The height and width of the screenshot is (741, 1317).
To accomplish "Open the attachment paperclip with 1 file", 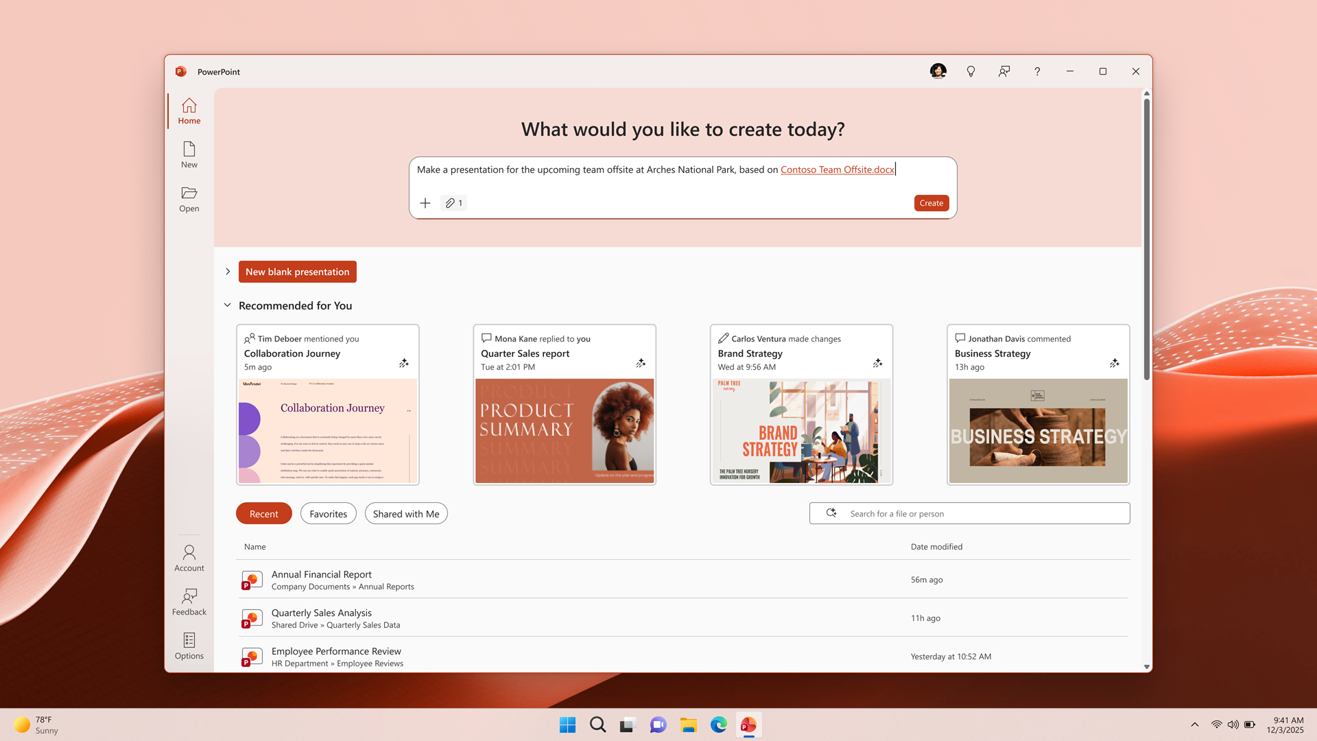I will click(453, 203).
